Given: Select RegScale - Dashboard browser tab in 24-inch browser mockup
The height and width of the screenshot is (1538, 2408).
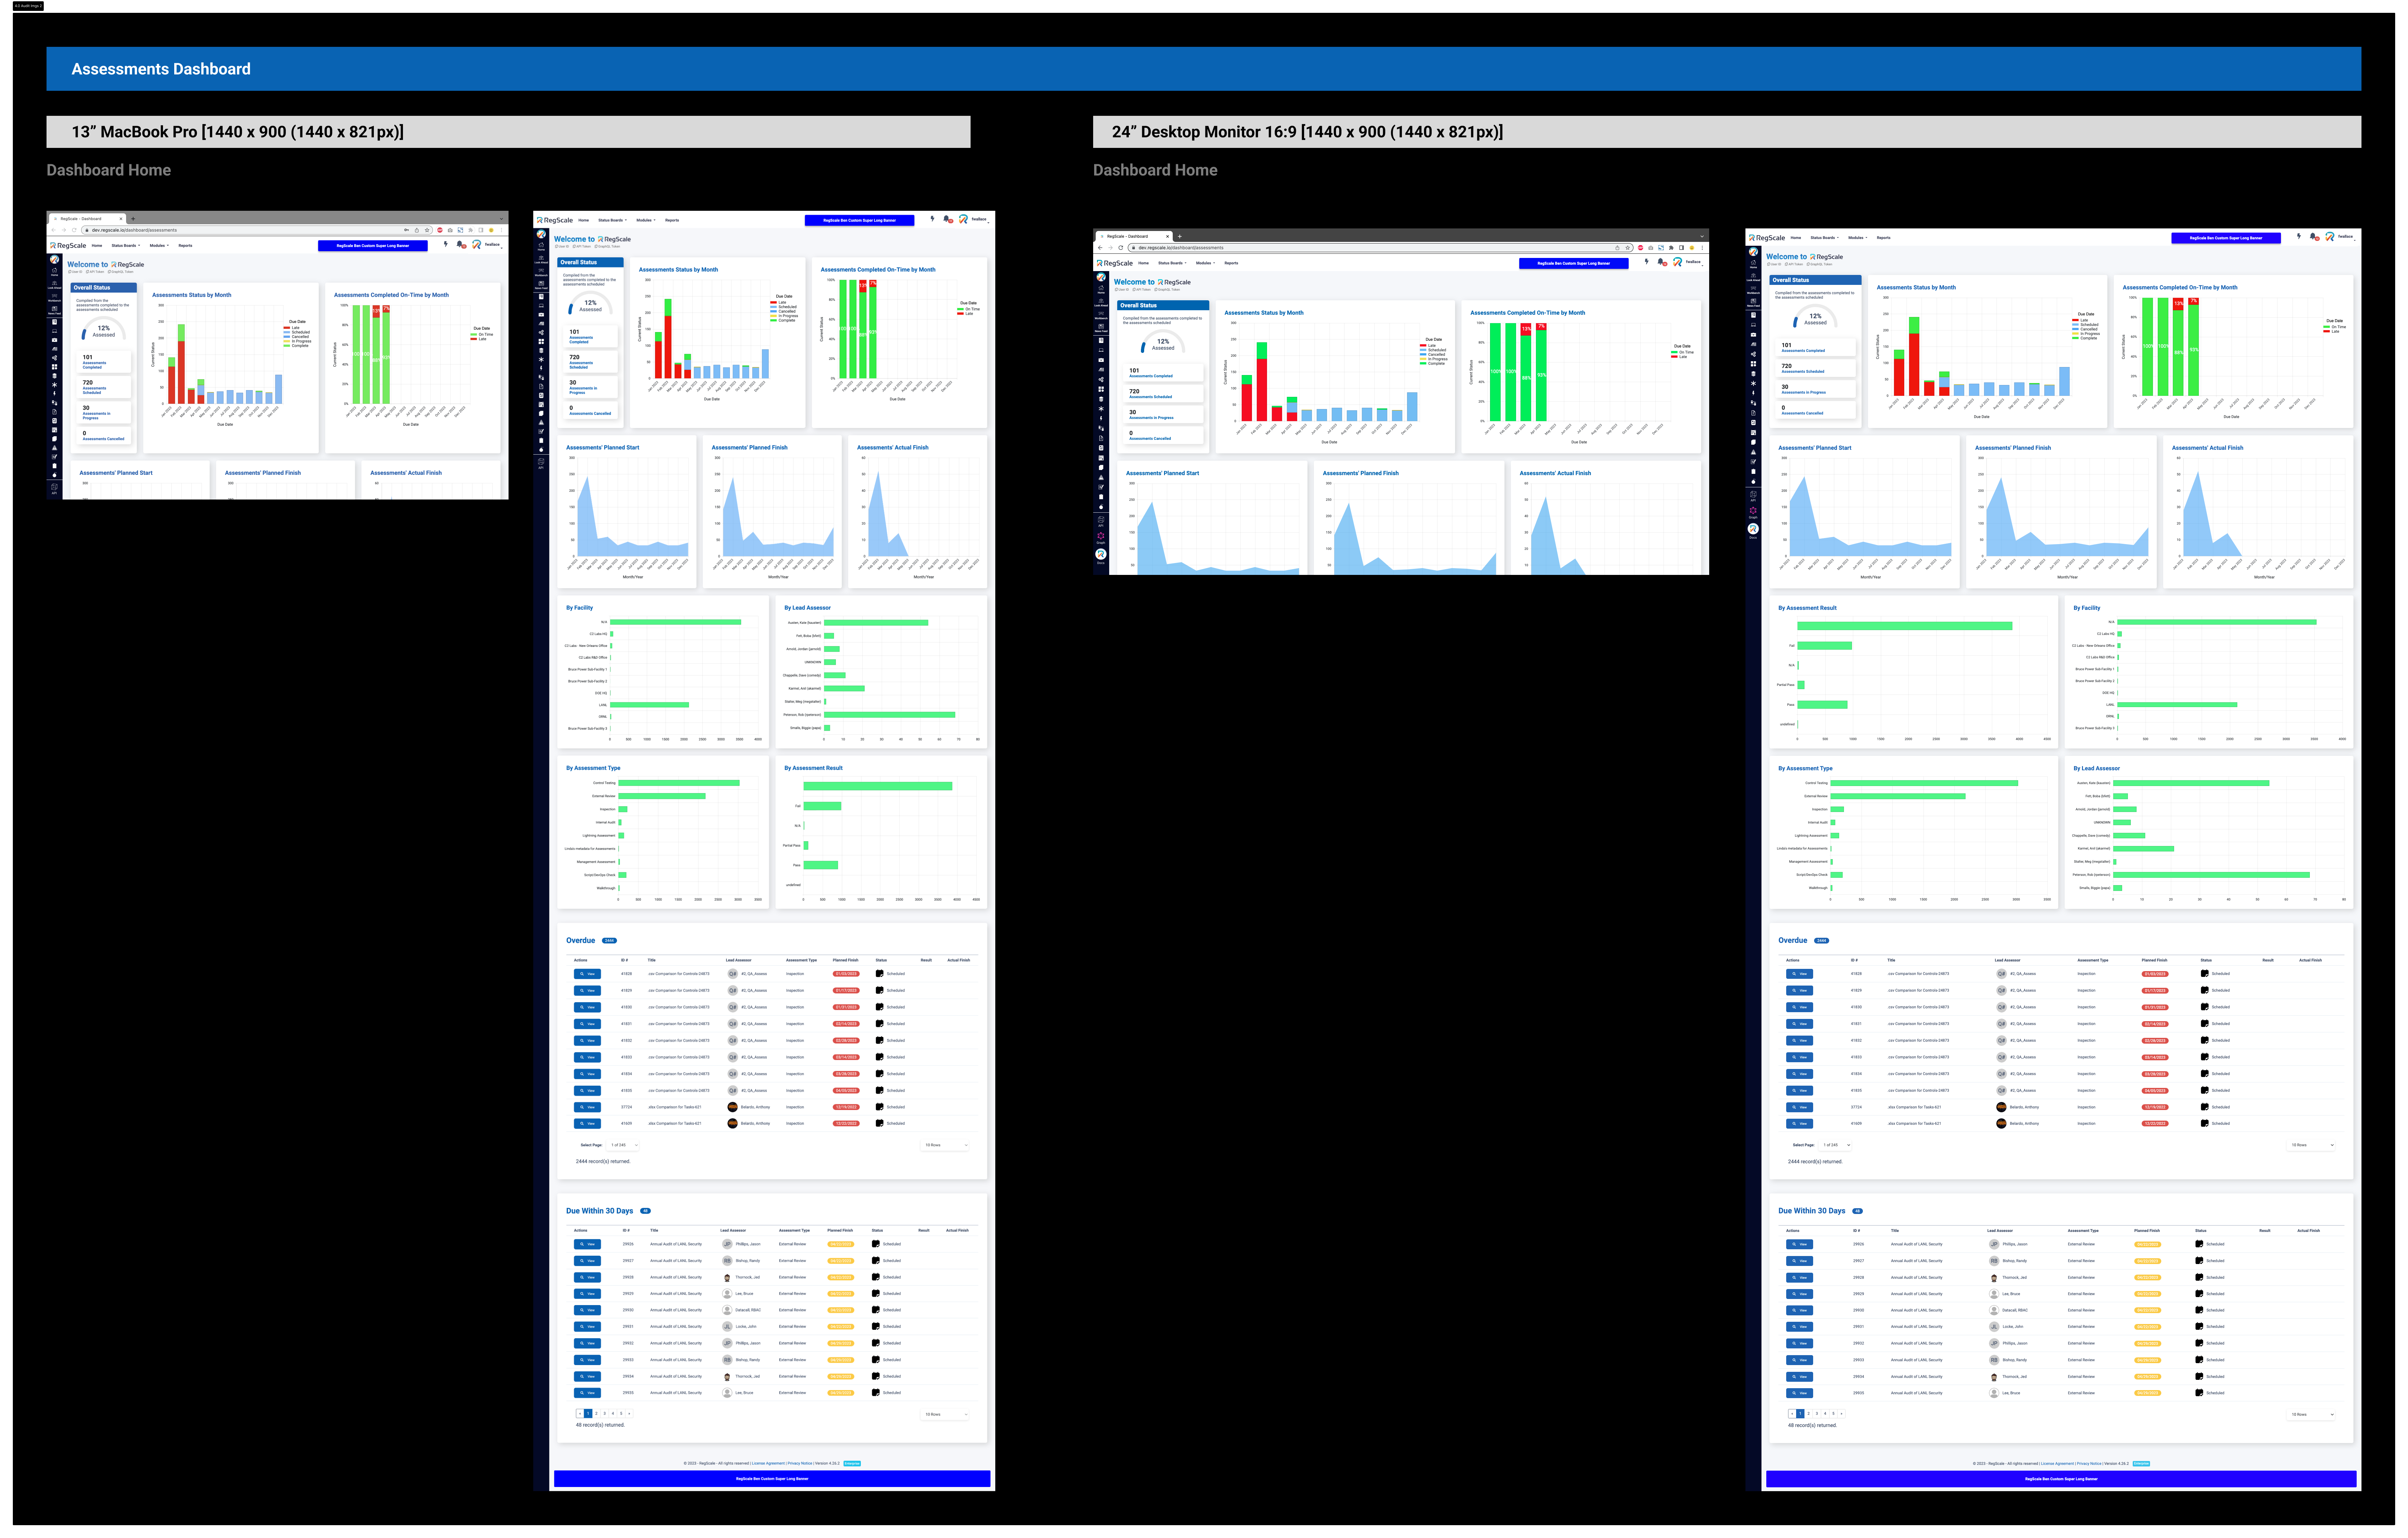Looking at the screenshot, I should pyautogui.click(x=1134, y=237).
